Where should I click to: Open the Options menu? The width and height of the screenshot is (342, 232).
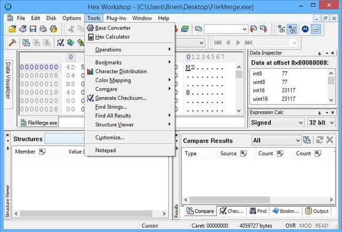[72, 18]
